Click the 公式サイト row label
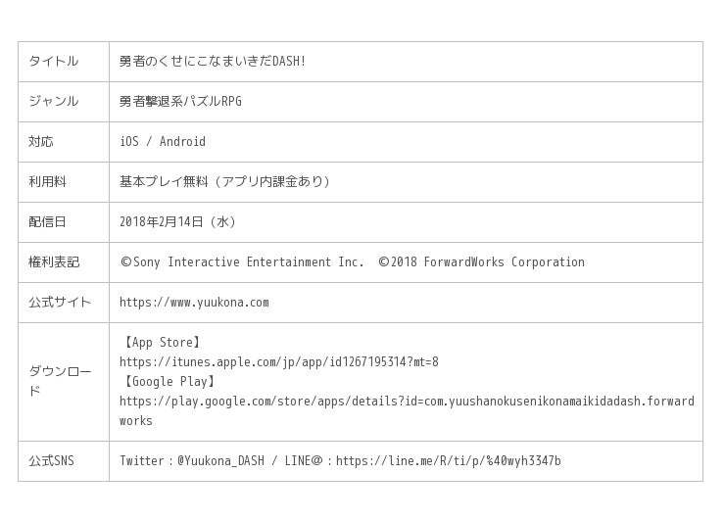725x521 pixels. (60, 303)
